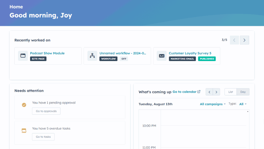Switch calendar view to List
Viewport: 264px width, 149px height.
[231, 92]
